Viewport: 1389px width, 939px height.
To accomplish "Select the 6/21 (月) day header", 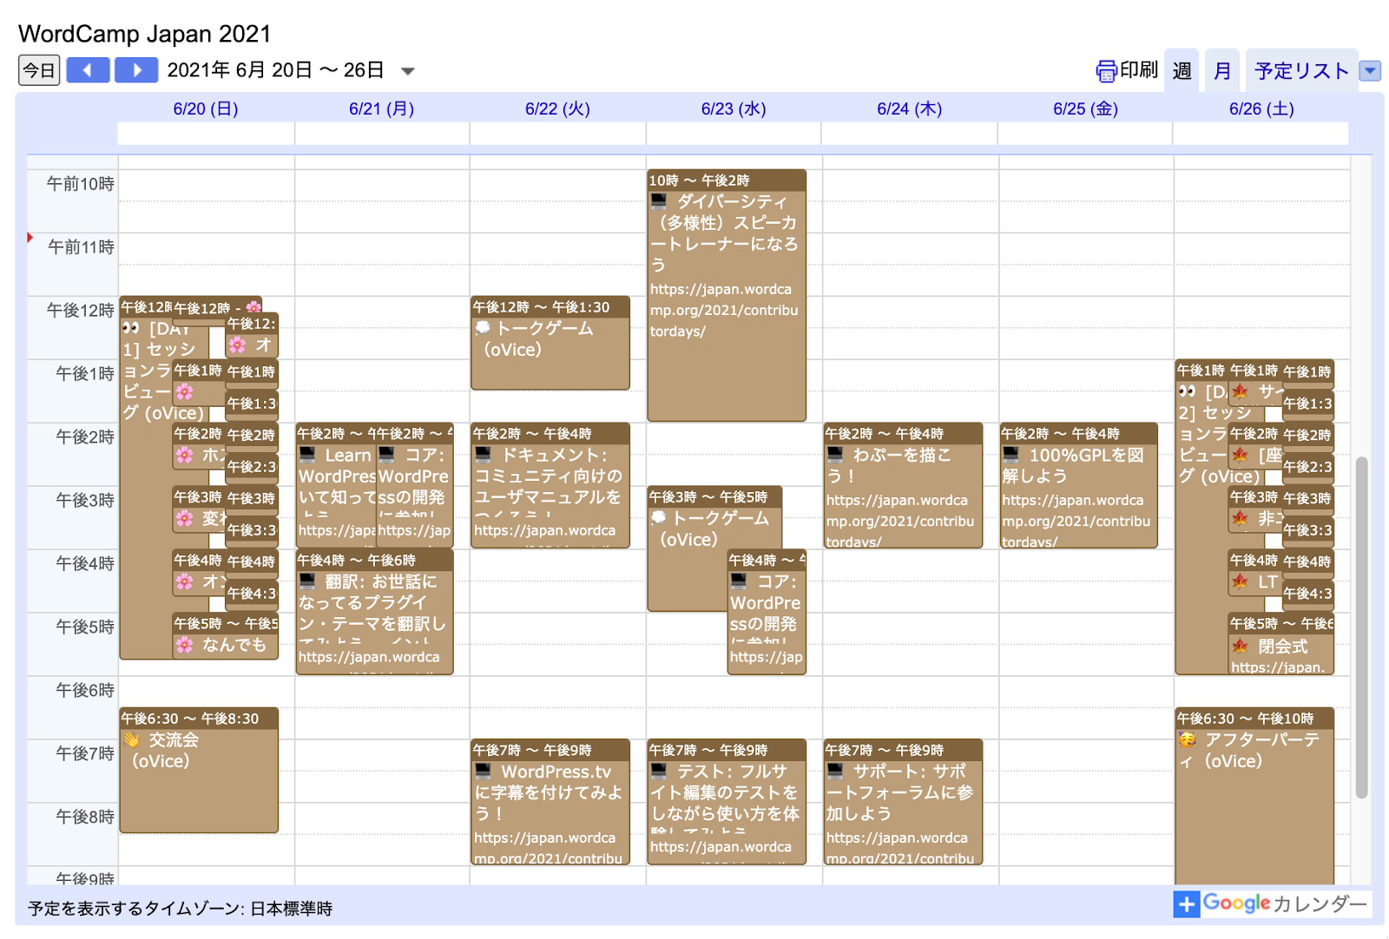I will pyautogui.click(x=381, y=109).
